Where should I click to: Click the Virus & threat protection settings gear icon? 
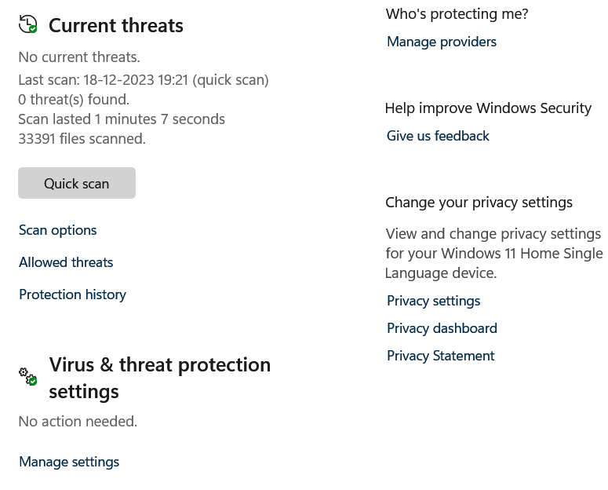[x=27, y=375]
